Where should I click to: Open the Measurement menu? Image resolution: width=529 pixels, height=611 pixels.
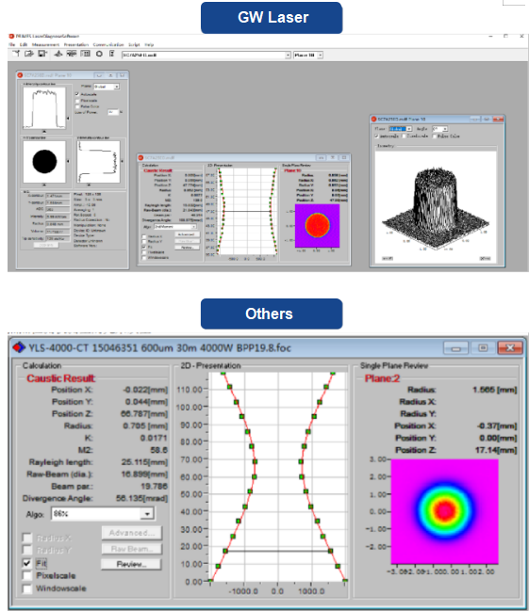[45, 44]
